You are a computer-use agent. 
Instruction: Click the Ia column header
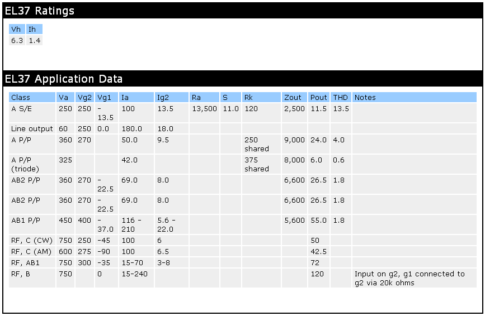[136, 98]
